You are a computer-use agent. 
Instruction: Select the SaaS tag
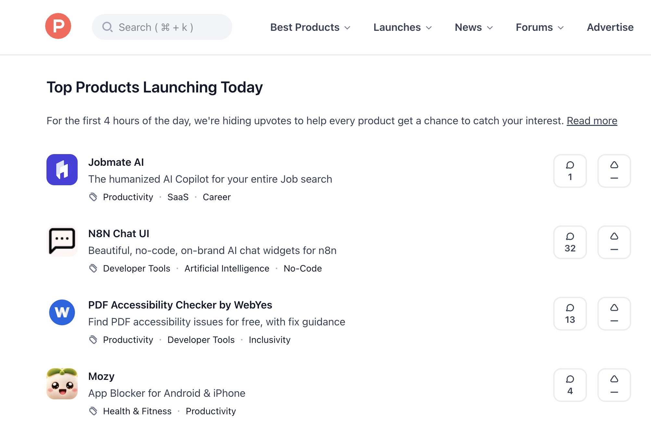tap(178, 197)
